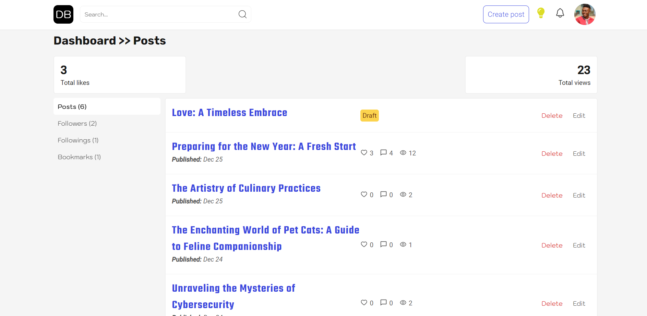Click heart icon on New Year post
The width and height of the screenshot is (647, 316).
[x=364, y=153]
